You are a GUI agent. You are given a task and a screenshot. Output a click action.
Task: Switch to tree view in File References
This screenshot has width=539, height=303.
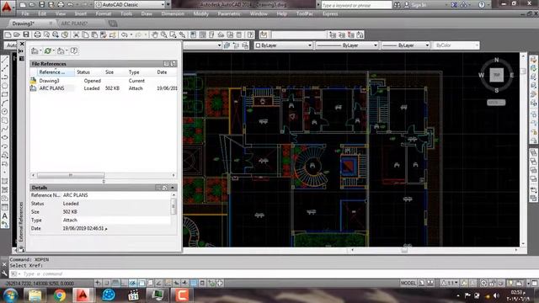click(x=173, y=64)
